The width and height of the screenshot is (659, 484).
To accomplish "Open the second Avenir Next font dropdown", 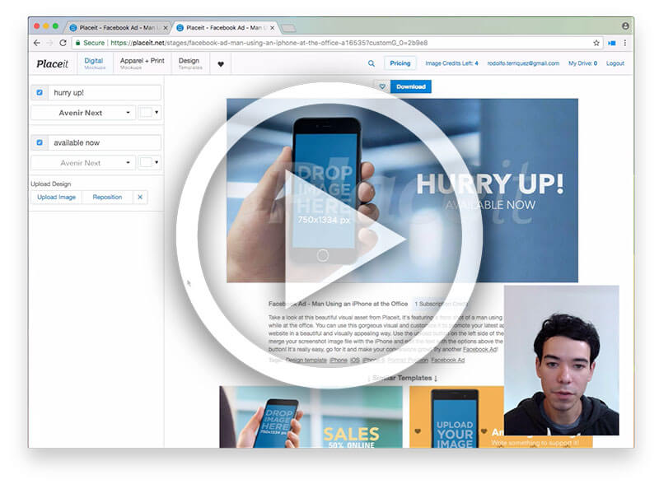I will pyautogui.click(x=83, y=163).
